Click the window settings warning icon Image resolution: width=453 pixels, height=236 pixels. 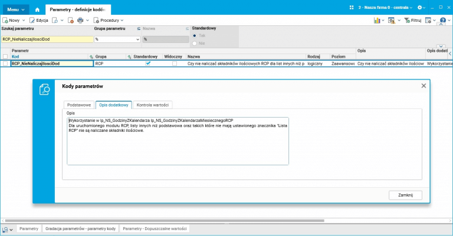(x=392, y=21)
